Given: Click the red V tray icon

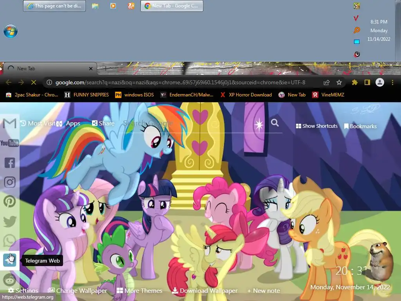Looking at the screenshot, I should tap(356, 18).
